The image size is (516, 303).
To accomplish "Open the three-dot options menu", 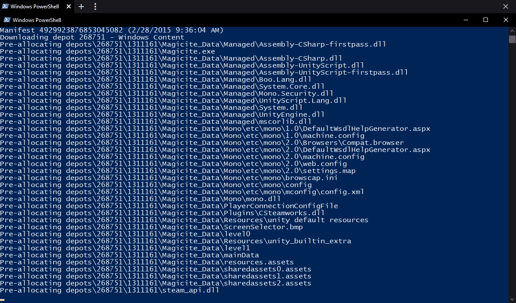I will [x=95, y=7].
